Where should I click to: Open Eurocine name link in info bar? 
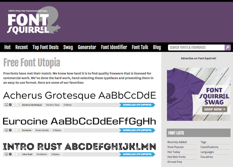point(27,130)
